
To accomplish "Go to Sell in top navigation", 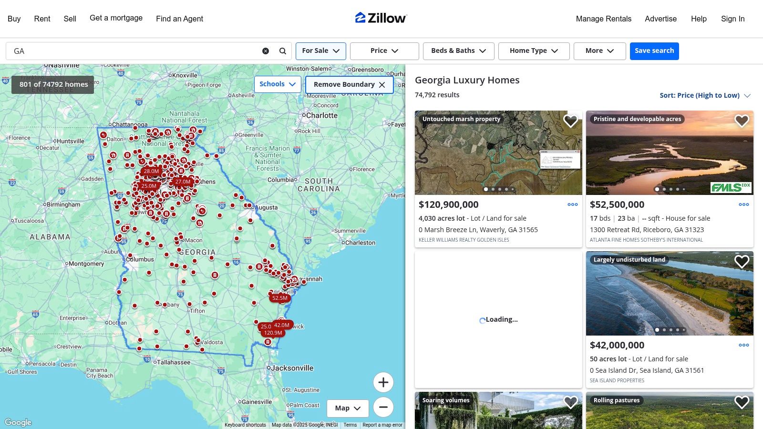I will pos(70,19).
